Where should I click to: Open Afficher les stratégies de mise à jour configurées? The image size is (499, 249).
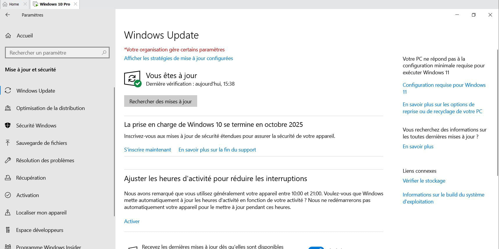(x=179, y=58)
